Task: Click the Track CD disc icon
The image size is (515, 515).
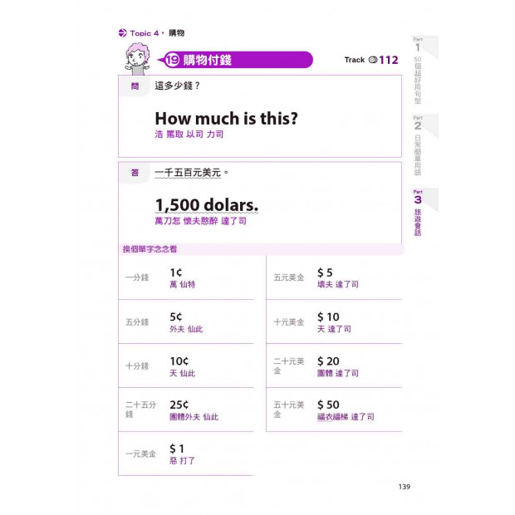Action: point(372,60)
